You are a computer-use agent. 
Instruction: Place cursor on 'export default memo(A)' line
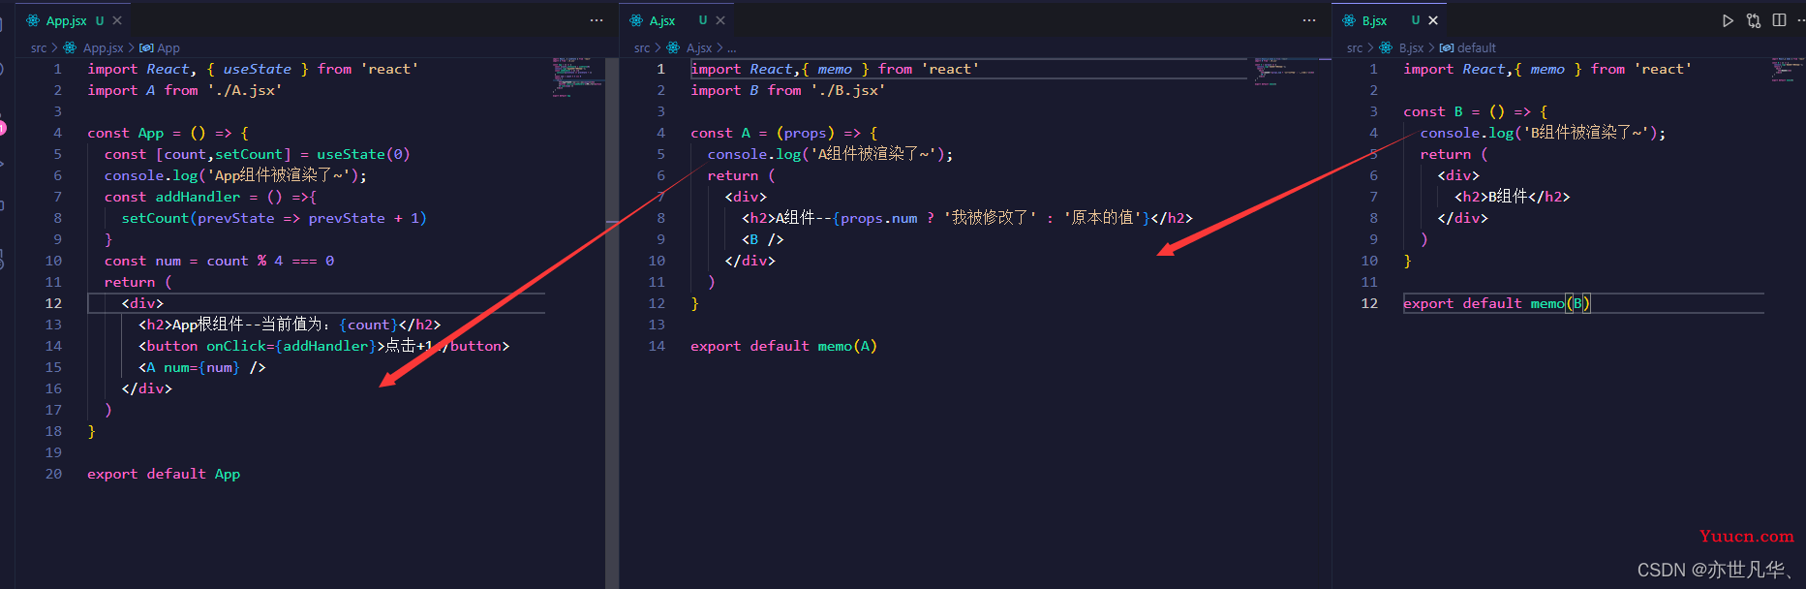click(783, 346)
